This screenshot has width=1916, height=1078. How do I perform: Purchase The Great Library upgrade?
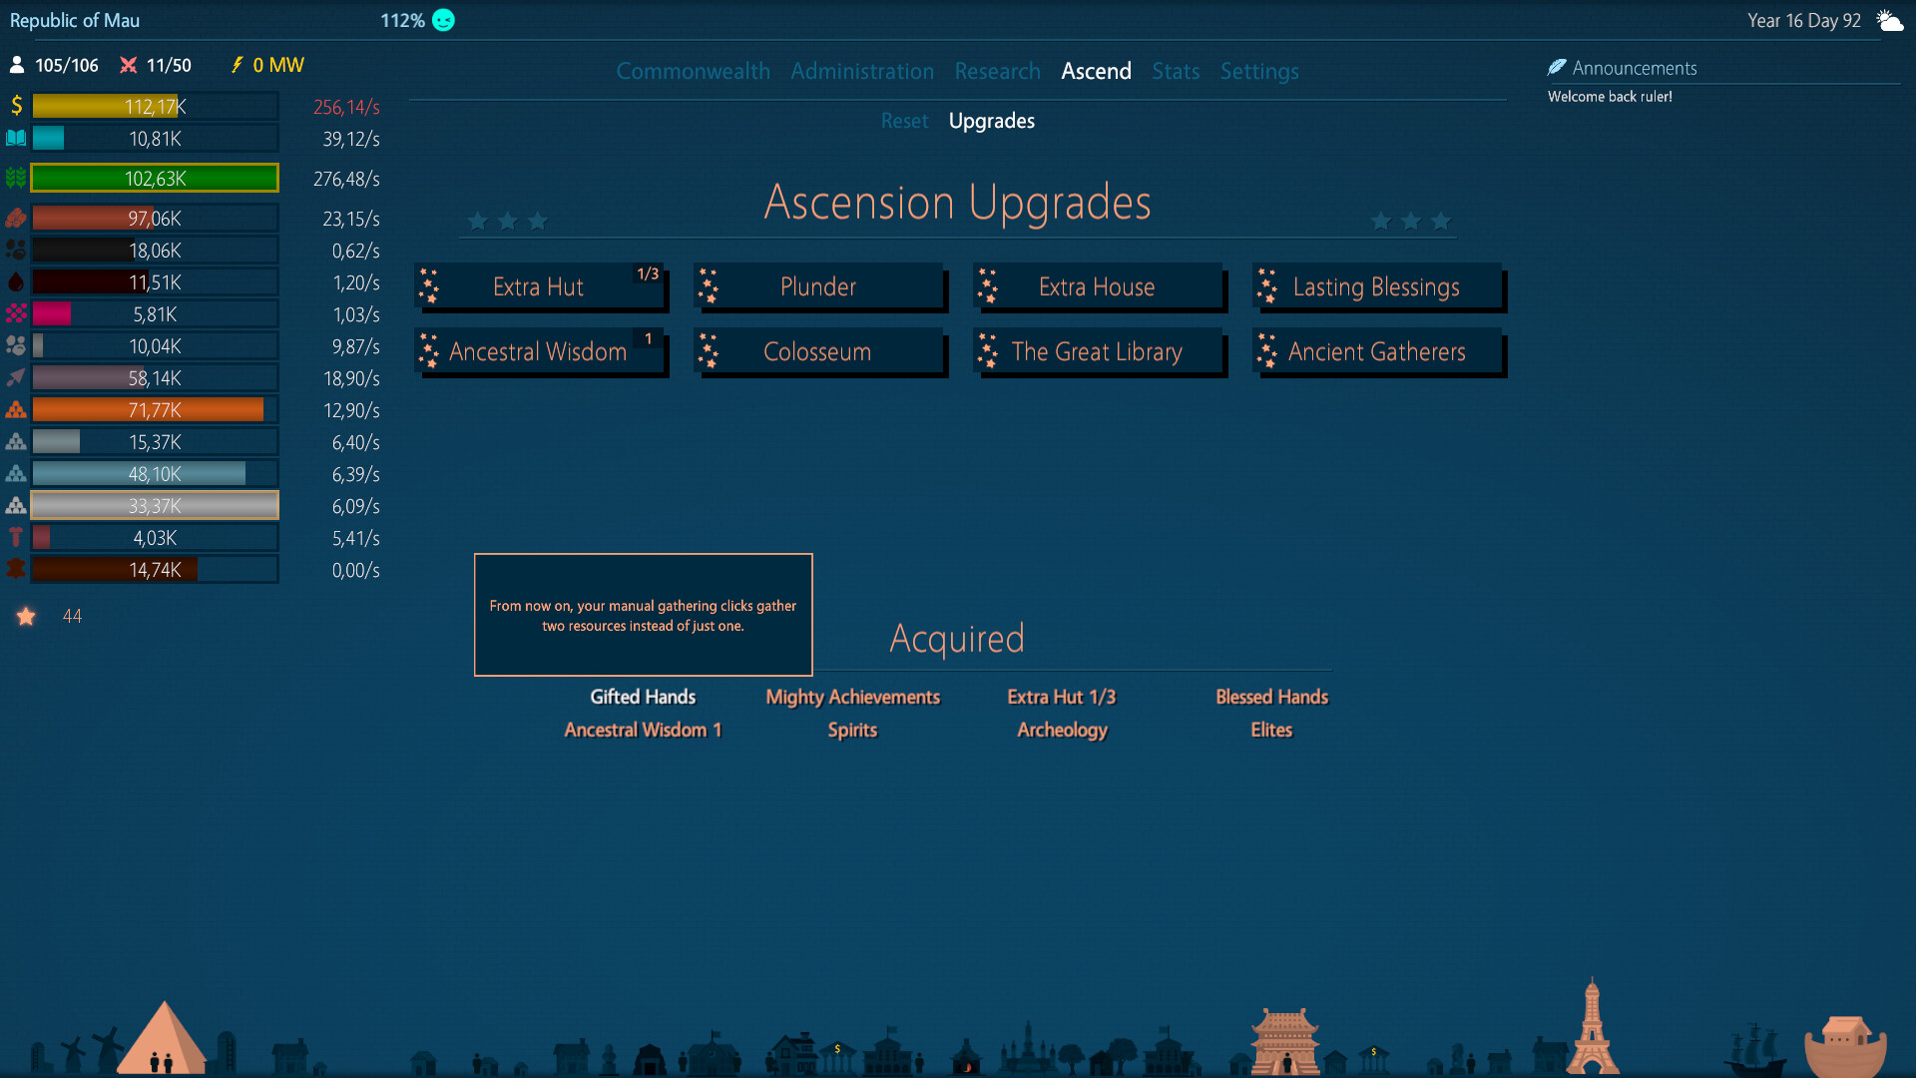1097,351
